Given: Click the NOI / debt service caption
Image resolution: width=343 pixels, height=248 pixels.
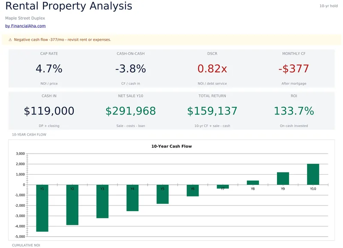Looking at the screenshot, I should pos(212,84).
